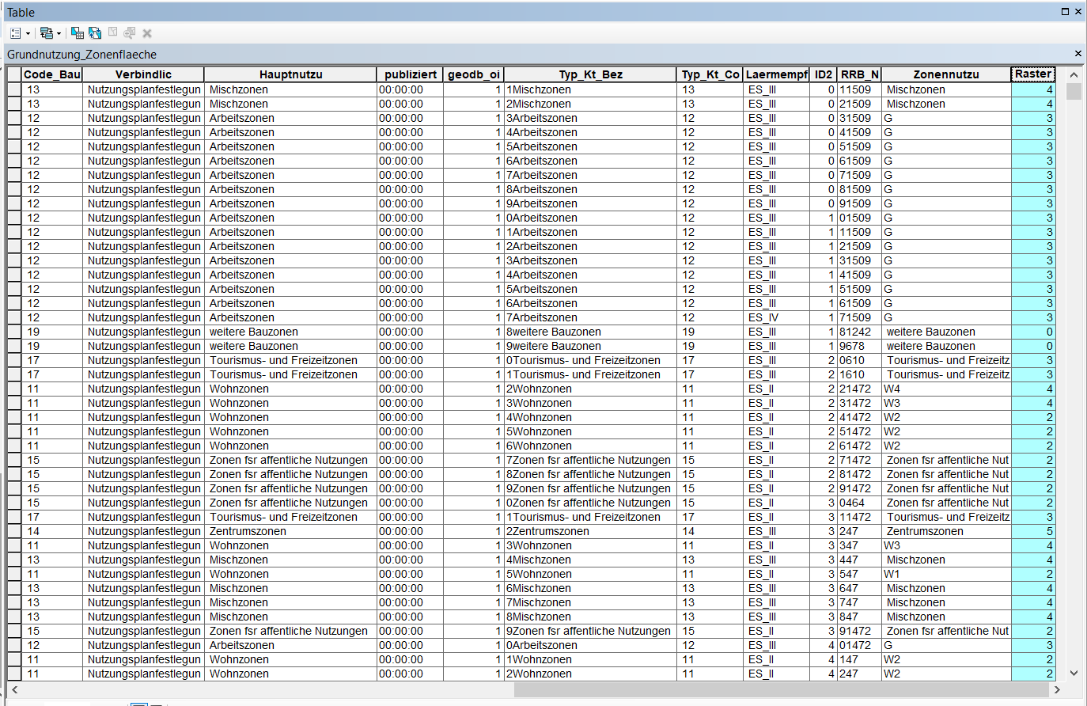
Task: Click the Clear Selection icon
Action: pos(112,33)
